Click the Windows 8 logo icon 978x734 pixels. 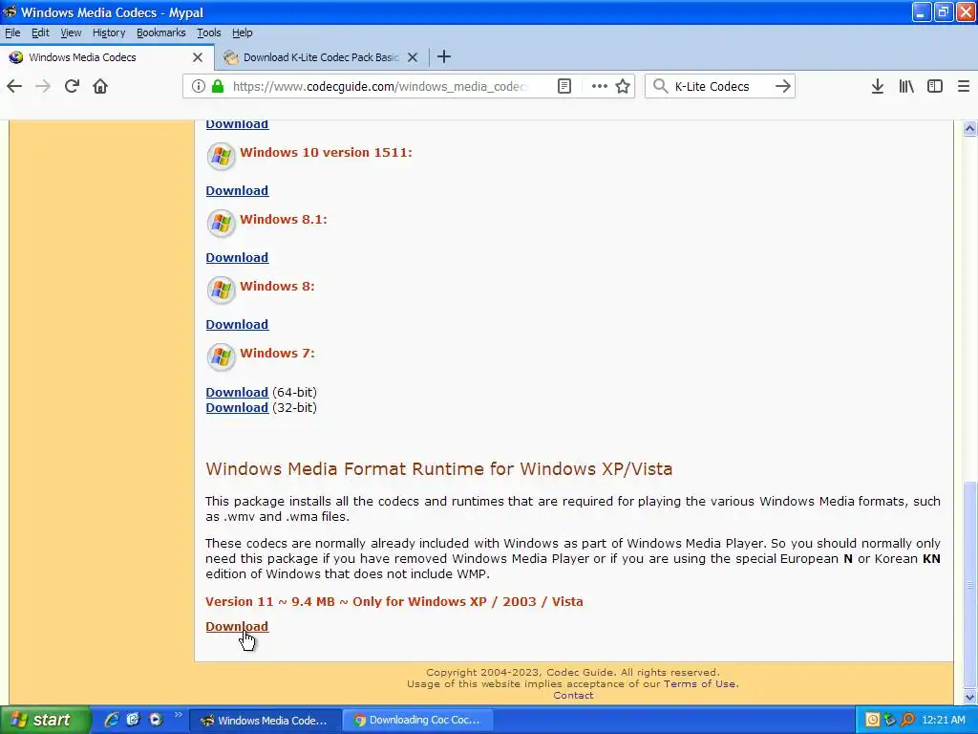[x=221, y=290]
